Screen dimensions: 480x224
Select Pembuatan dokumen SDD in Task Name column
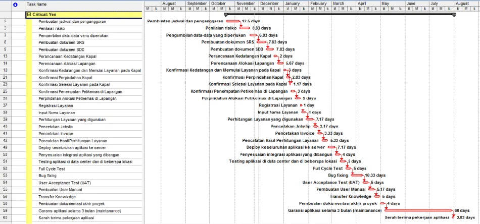point(62,49)
